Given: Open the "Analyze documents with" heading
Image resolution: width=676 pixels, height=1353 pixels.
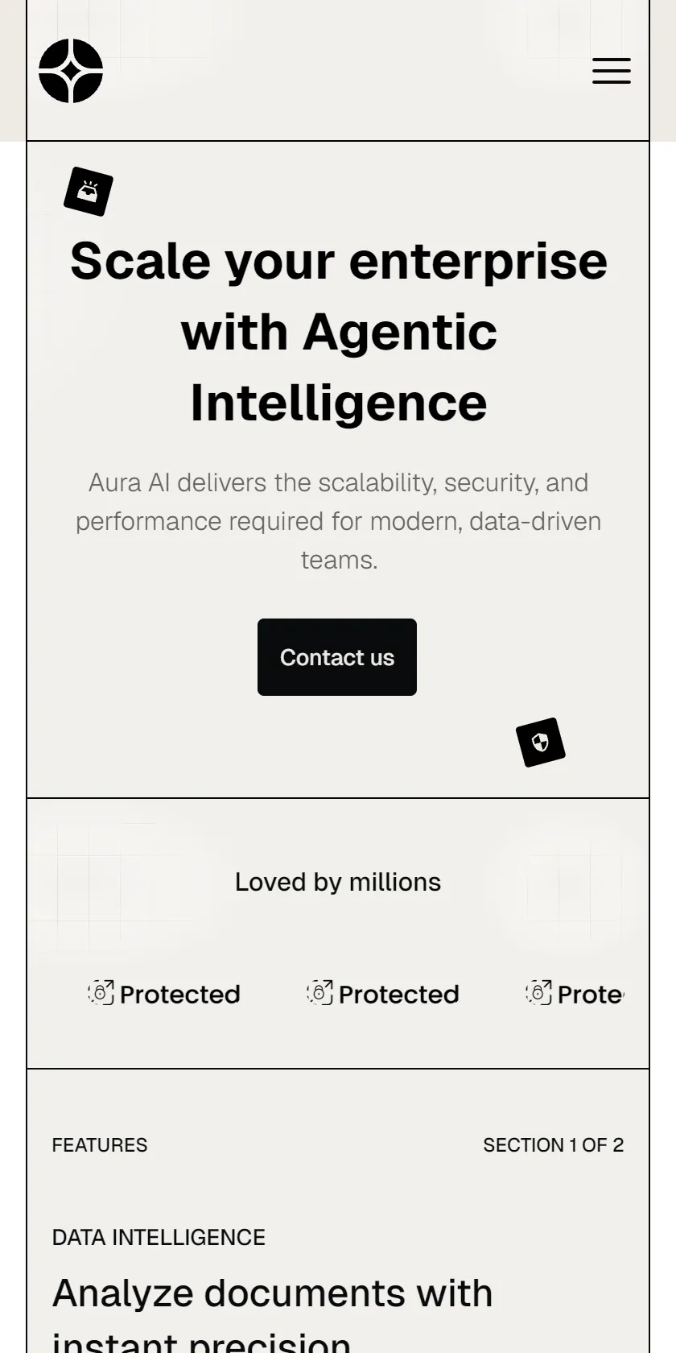Looking at the screenshot, I should 273,1293.
